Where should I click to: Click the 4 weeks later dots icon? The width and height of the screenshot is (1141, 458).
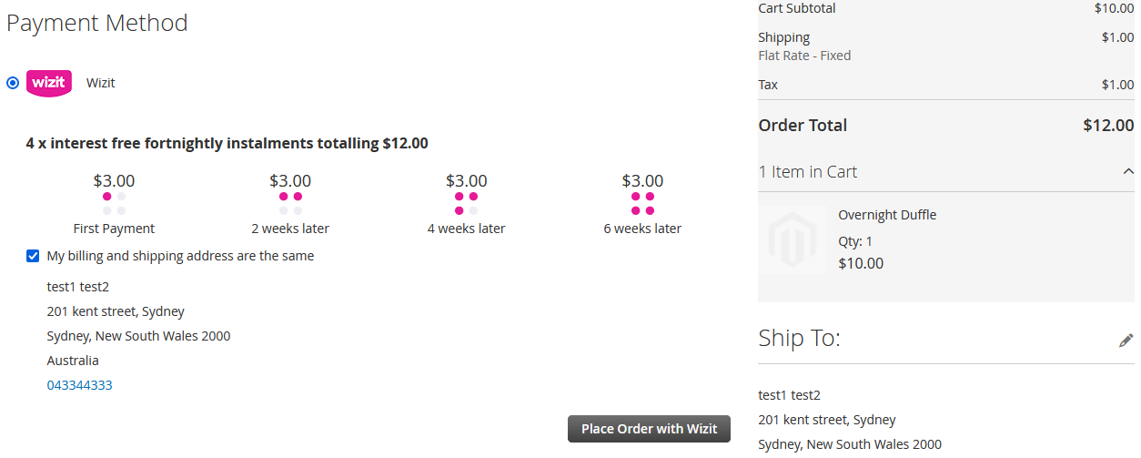tap(466, 203)
